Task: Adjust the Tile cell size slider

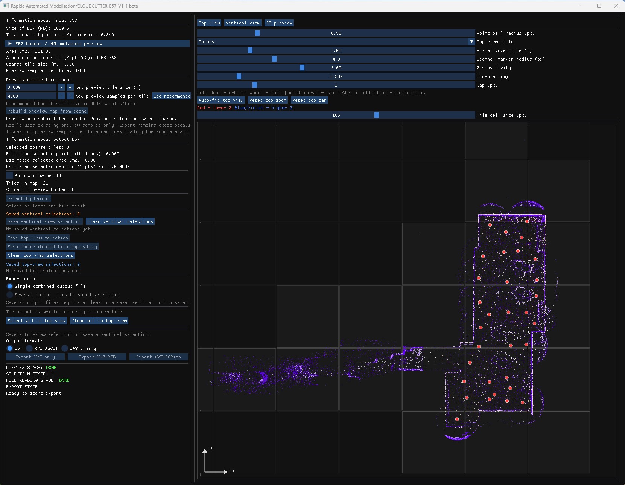Action: pos(336,115)
